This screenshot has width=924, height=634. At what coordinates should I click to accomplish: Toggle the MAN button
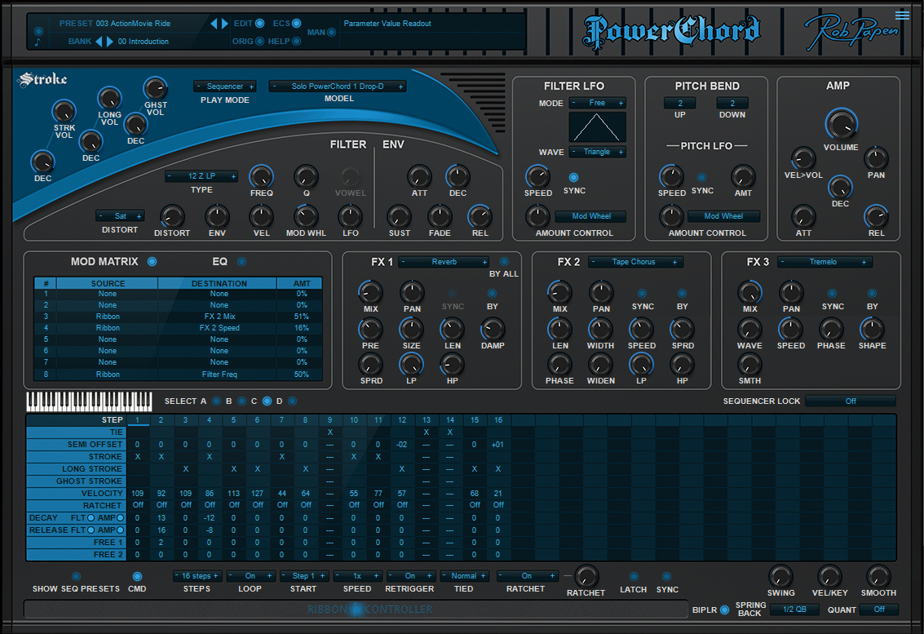[332, 33]
